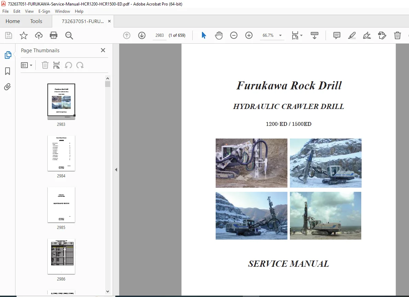Screen dimensions: 409x297
Task: Open the Help menu
Action: (79, 11)
